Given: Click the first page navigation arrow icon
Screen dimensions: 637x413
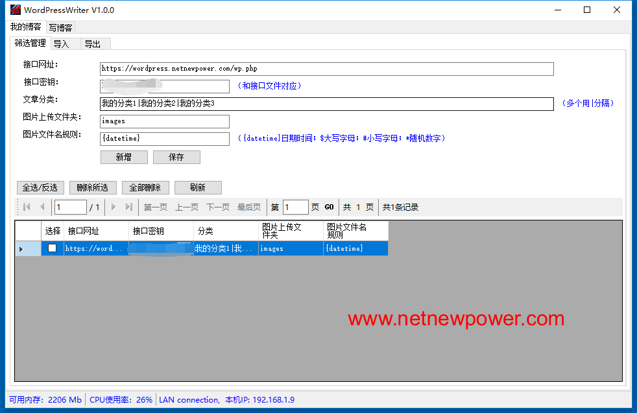Looking at the screenshot, I should coord(27,207).
